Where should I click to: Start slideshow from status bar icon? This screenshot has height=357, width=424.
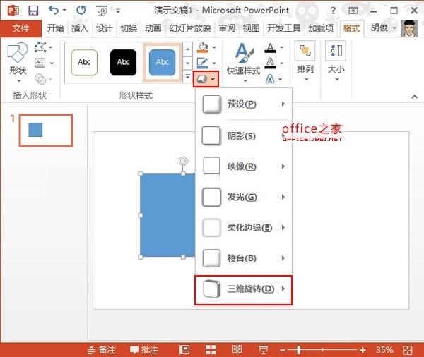coord(263,350)
